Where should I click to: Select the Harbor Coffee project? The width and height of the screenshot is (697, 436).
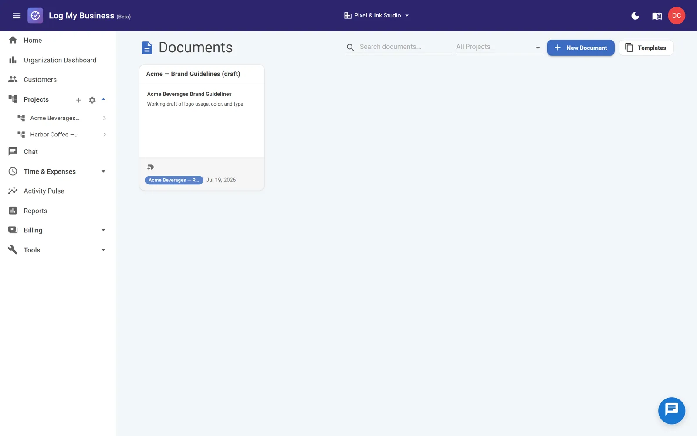(x=54, y=135)
